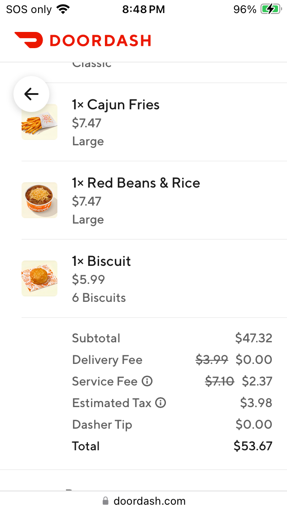Open the Red Beans & Rice thumbnail
287x511 pixels.
coord(39,200)
